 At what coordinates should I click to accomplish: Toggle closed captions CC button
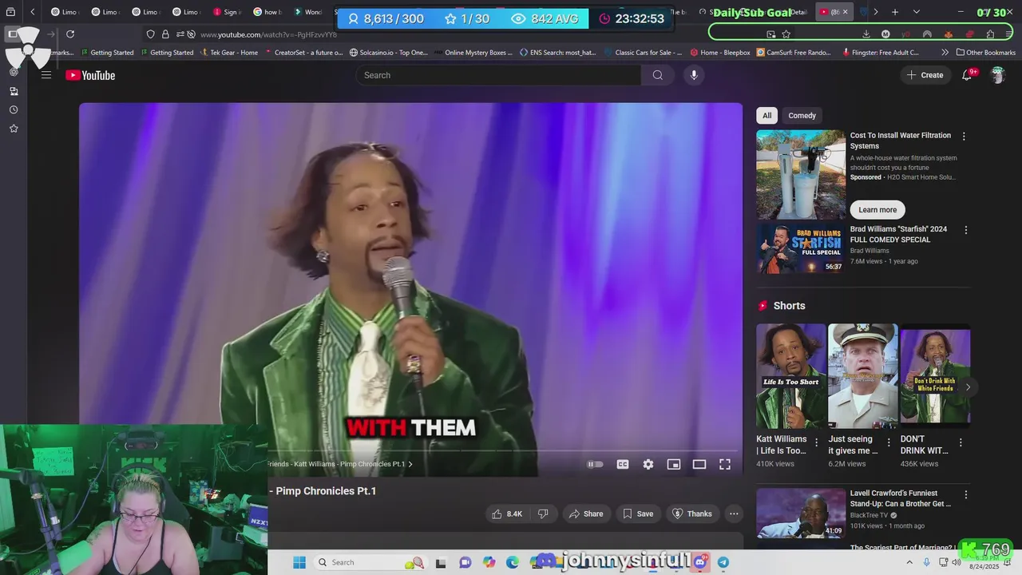623,464
